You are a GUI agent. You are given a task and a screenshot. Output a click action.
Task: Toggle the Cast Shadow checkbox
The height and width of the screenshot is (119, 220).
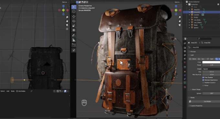(x=203, y=77)
